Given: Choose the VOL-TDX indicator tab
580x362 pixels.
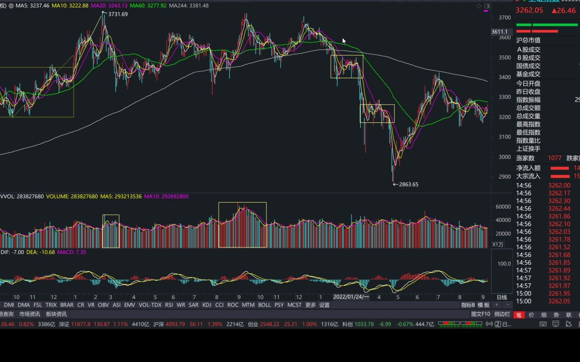Looking at the screenshot, I should click(150, 305).
